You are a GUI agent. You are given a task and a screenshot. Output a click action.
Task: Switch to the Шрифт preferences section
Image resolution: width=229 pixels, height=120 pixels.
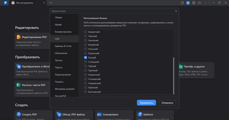pos(64,25)
